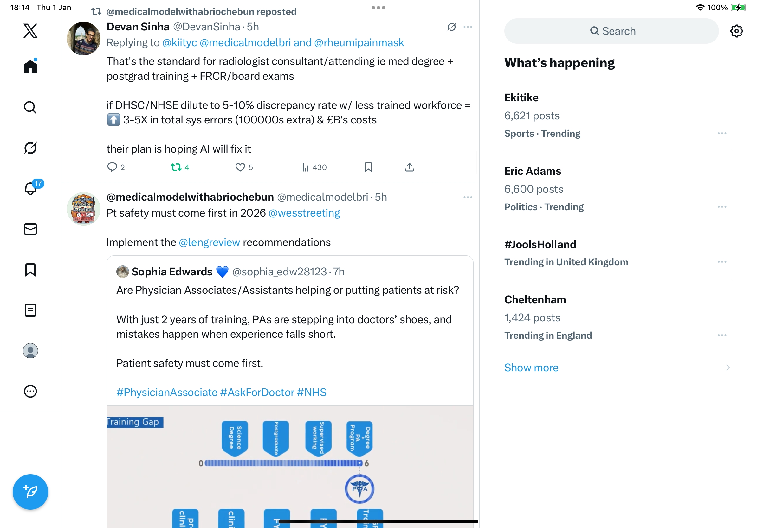Follow the #AskForDoctor hashtag link

point(257,393)
